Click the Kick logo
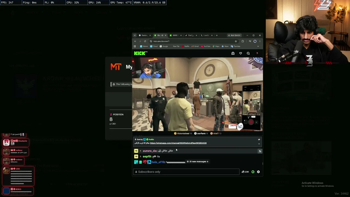The width and height of the screenshot is (350, 197). 141,53
